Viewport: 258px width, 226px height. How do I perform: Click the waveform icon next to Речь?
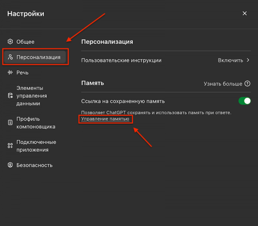coord(10,73)
